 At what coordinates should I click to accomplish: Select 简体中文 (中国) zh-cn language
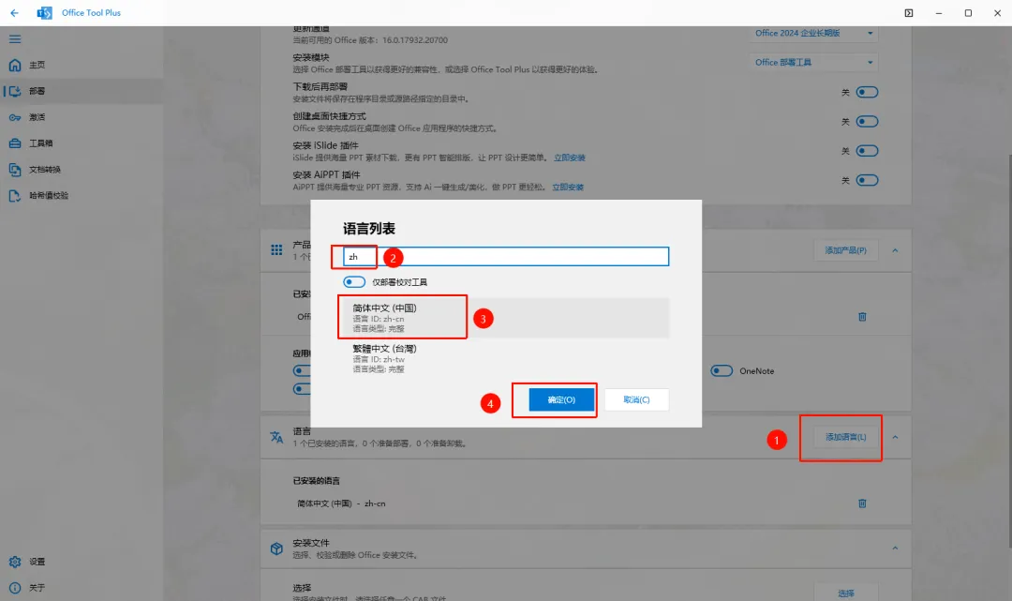click(506, 318)
